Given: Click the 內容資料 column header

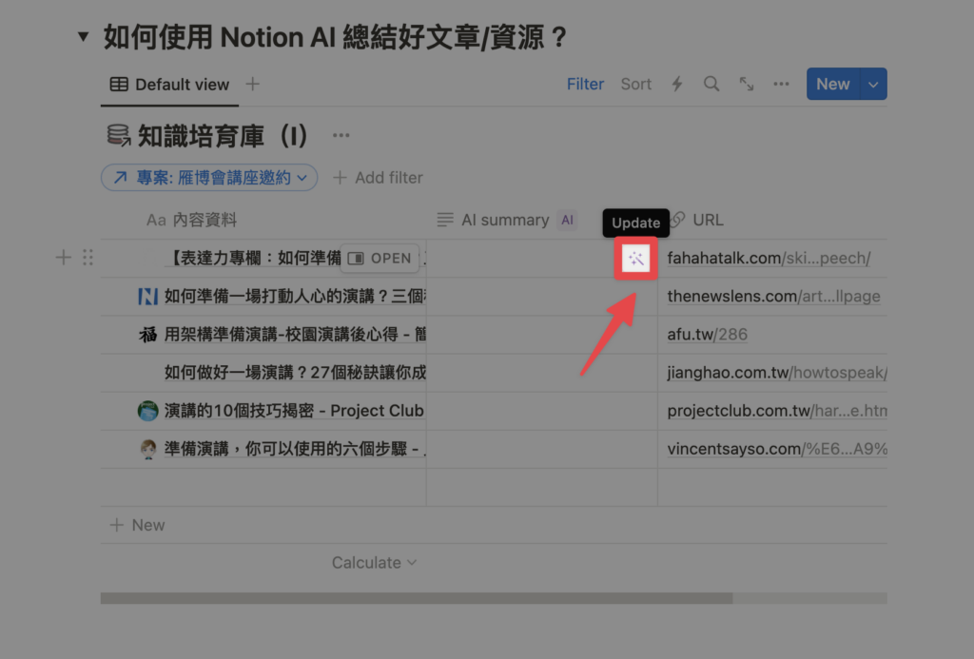Looking at the screenshot, I should (191, 220).
